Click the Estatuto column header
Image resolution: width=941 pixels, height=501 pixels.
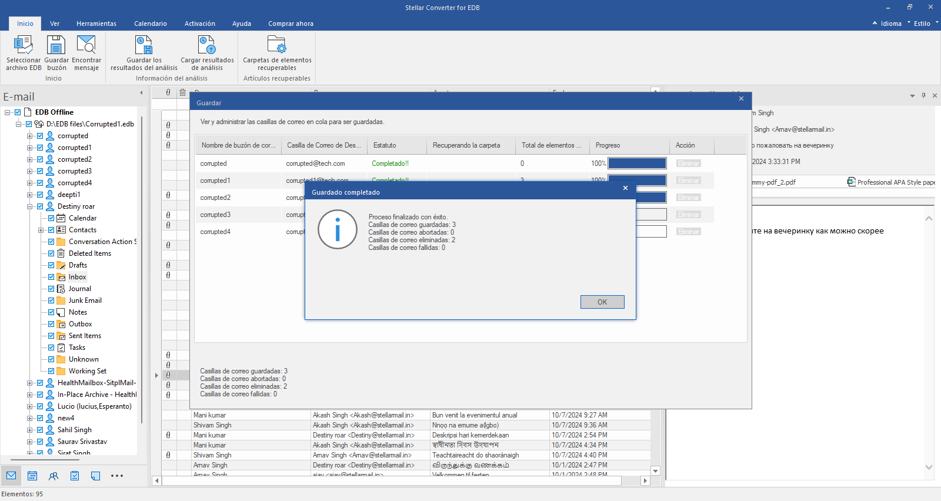tap(397, 145)
